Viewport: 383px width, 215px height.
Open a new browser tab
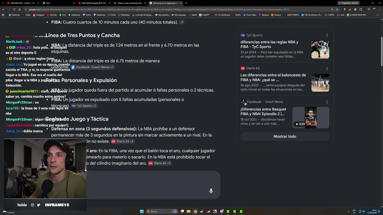[186, 3]
